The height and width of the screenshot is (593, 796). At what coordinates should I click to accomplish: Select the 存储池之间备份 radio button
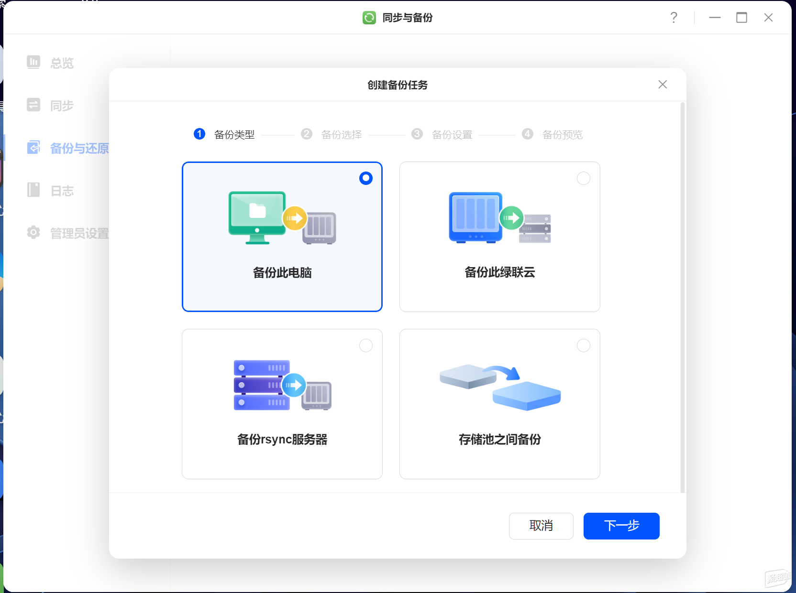pyautogui.click(x=584, y=345)
